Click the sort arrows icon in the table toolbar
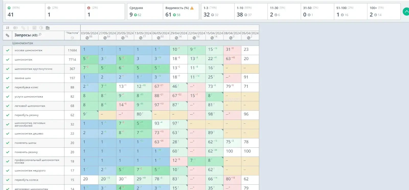Viewport: 409px width, 190px height. tap(8, 28)
